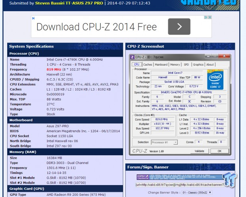Screen dimensions: 246x197
Task: Click the ad arrow button
Action: [179, 27]
